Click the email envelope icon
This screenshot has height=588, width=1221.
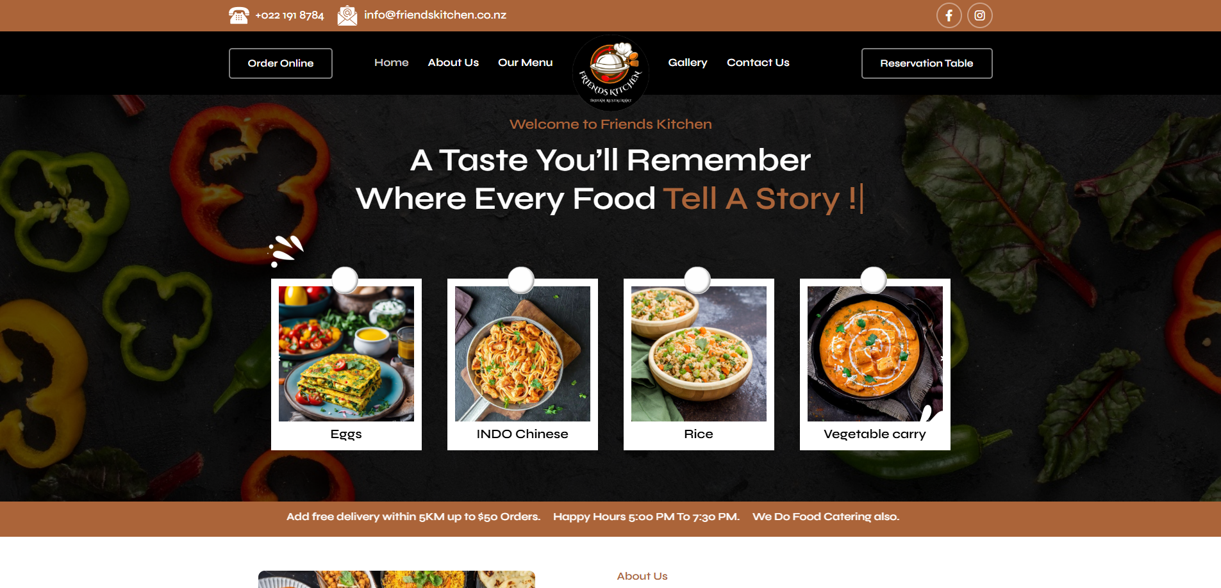point(347,15)
